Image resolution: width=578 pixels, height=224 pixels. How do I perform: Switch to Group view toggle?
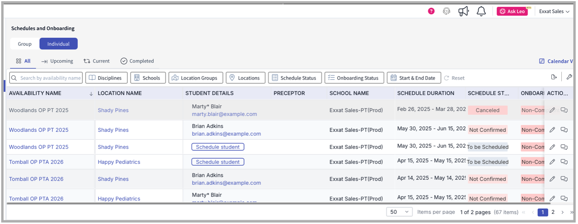(x=25, y=44)
